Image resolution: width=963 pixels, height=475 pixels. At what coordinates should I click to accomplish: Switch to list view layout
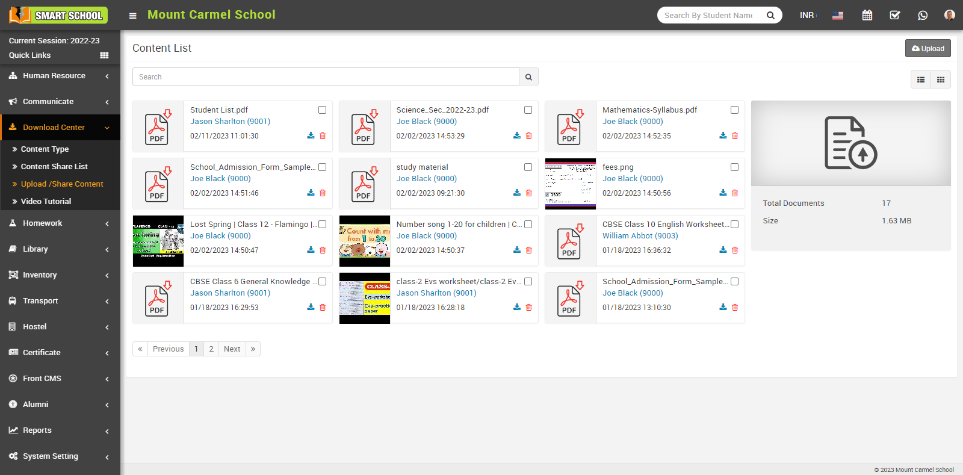920,79
